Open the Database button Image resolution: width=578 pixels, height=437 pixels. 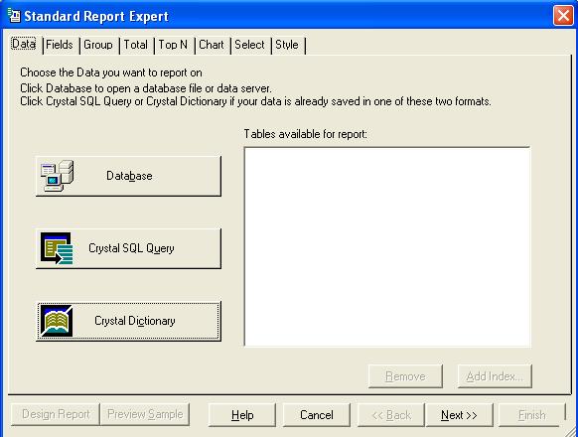tap(128, 176)
